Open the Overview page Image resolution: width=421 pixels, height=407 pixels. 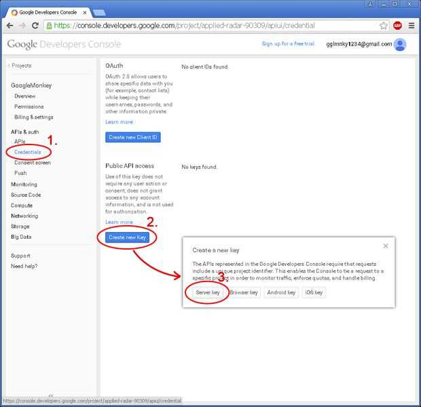[x=25, y=96]
